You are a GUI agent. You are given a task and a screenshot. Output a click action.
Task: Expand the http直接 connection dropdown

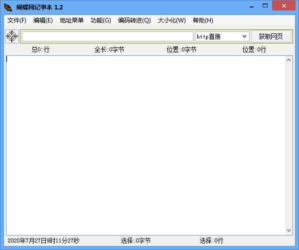(x=244, y=36)
